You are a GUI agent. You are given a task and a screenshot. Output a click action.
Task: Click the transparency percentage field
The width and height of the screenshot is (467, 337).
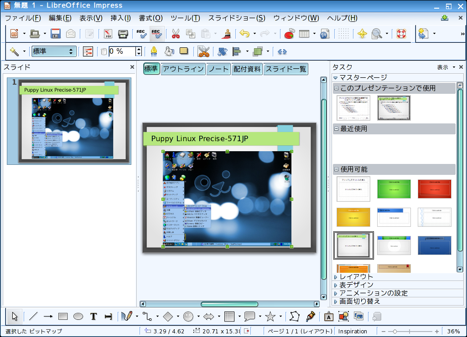click(122, 51)
